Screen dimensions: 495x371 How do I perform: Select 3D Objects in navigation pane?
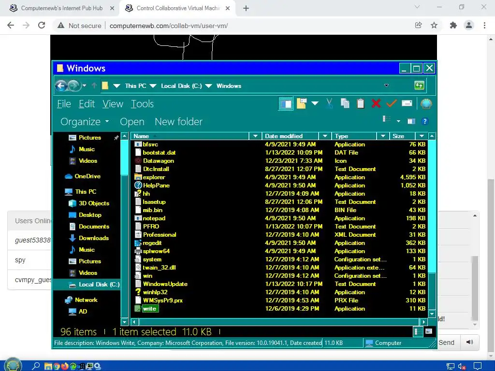pyautogui.click(x=89, y=203)
